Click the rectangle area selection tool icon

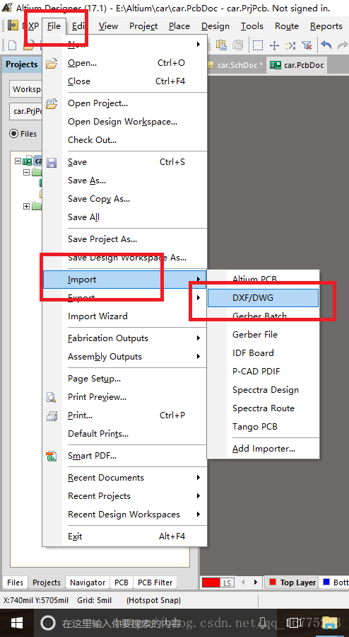(x=258, y=45)
